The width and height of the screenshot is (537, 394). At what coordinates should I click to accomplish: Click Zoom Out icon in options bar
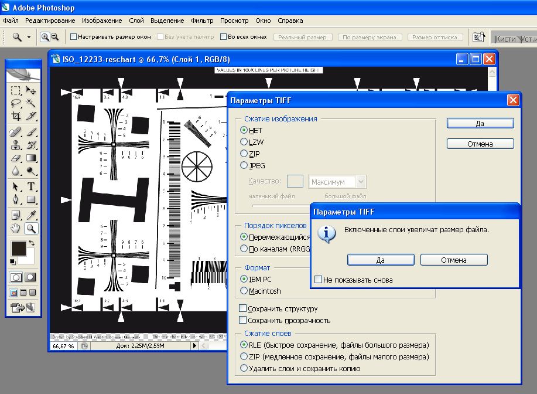point(55,37)
